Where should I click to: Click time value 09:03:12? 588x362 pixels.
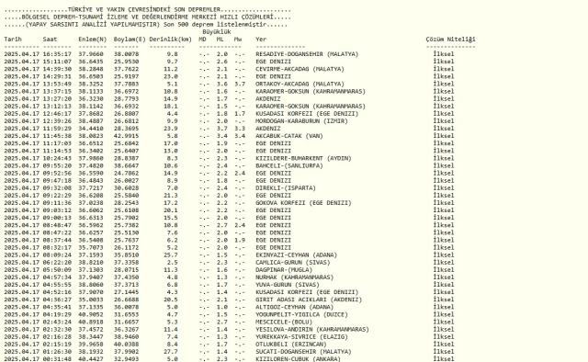[57, 210]
